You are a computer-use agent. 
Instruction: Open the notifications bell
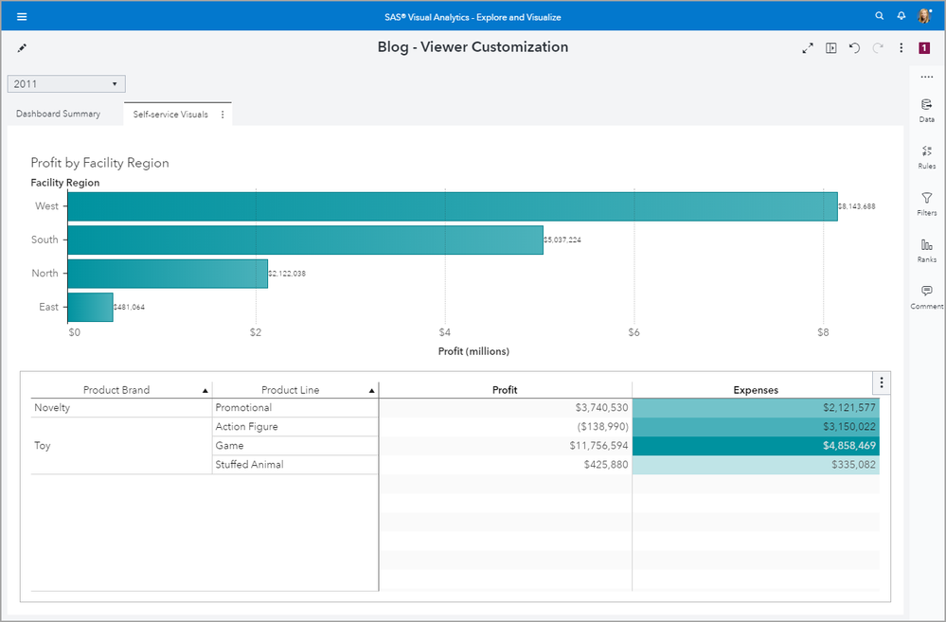coord(901,16)
